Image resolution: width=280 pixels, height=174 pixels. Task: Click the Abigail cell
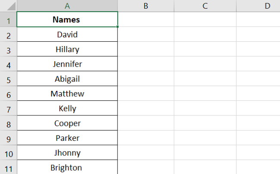(x=67, y=79)
